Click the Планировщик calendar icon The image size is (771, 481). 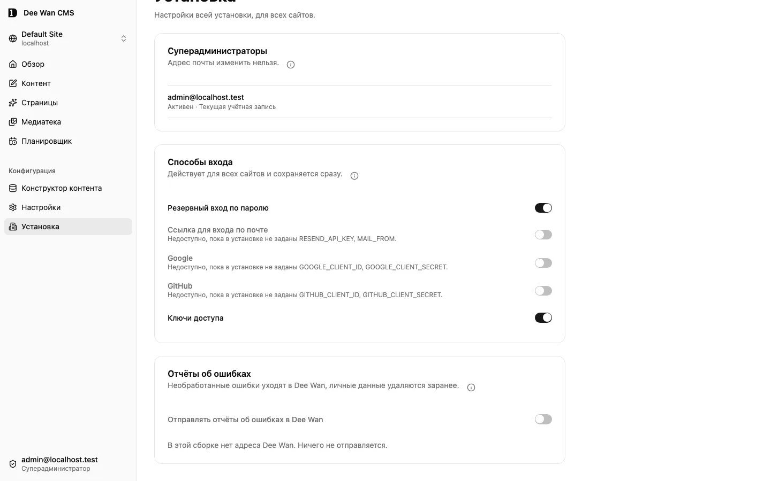tap(13, 141)
